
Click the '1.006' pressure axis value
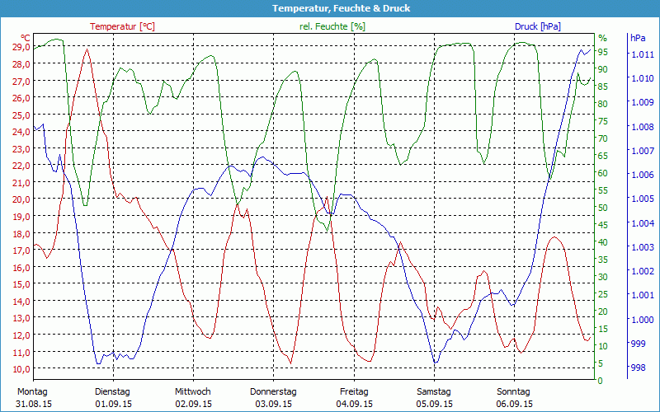click(x=643, y=175)
